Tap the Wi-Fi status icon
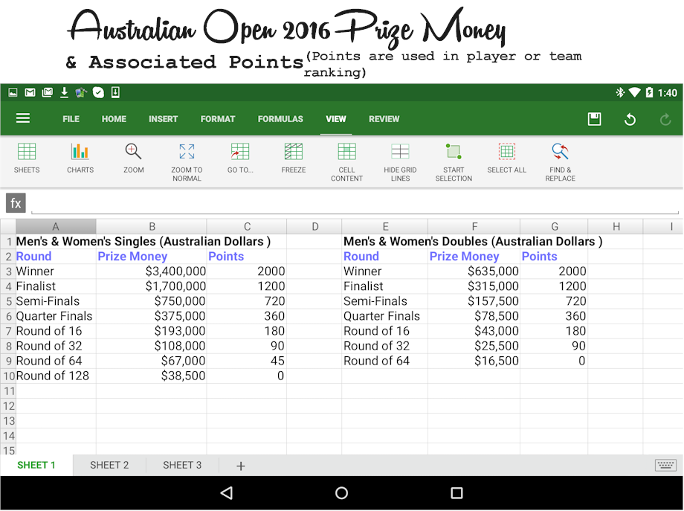This screenshot has width=684, height=511. [635, 92]
